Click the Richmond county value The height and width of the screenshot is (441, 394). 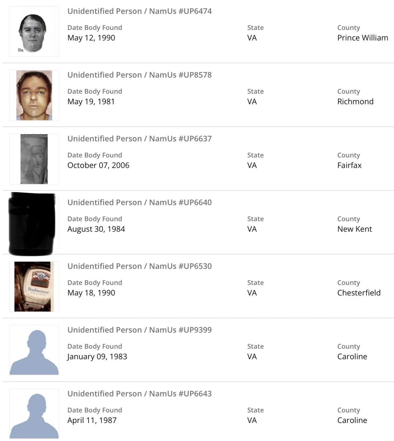coord(355,101)
